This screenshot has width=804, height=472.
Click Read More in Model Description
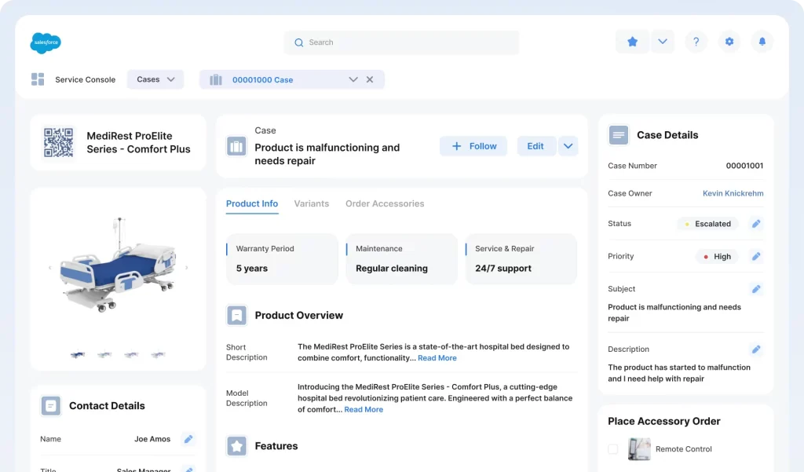[x=364, y=409]
